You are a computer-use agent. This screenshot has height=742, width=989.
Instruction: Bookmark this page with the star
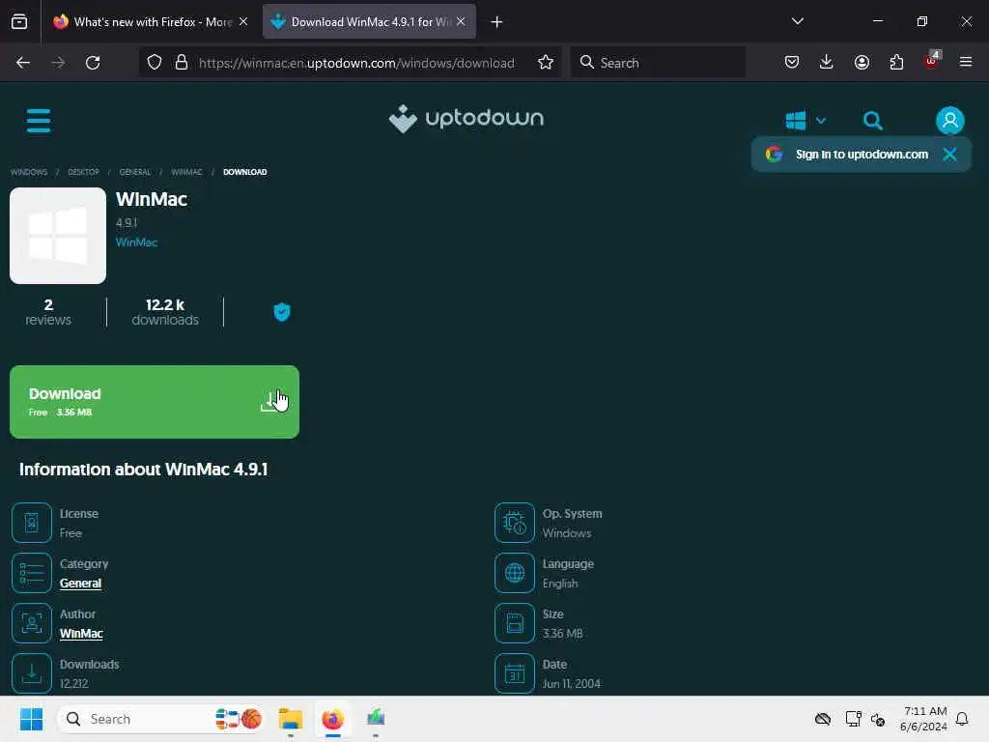pos(546,63)
